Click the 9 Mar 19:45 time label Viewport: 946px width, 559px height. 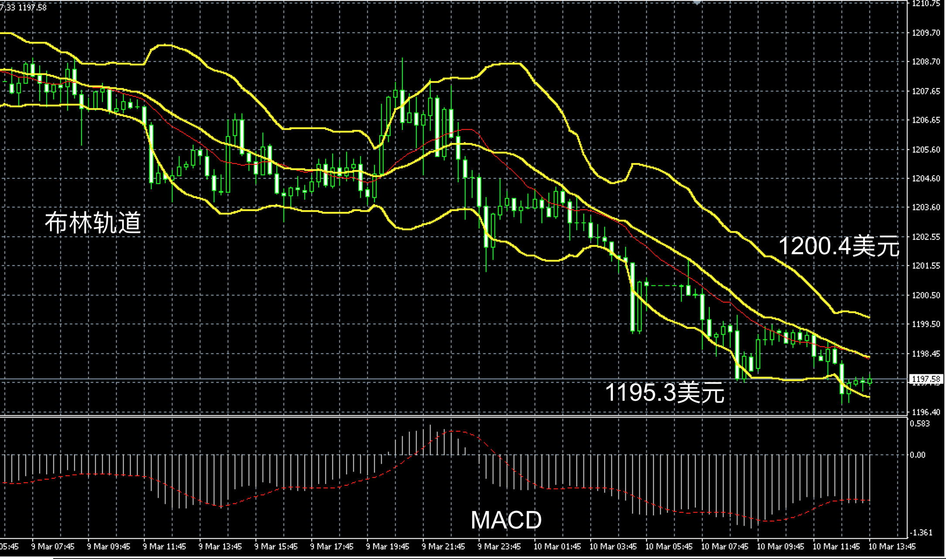388,546
